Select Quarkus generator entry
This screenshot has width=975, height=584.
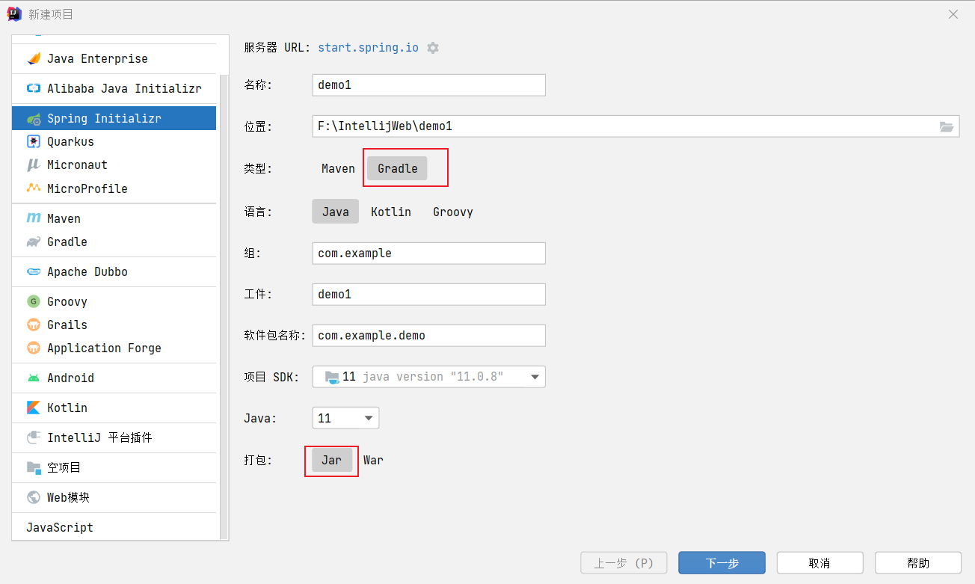(x=114, y=141)
